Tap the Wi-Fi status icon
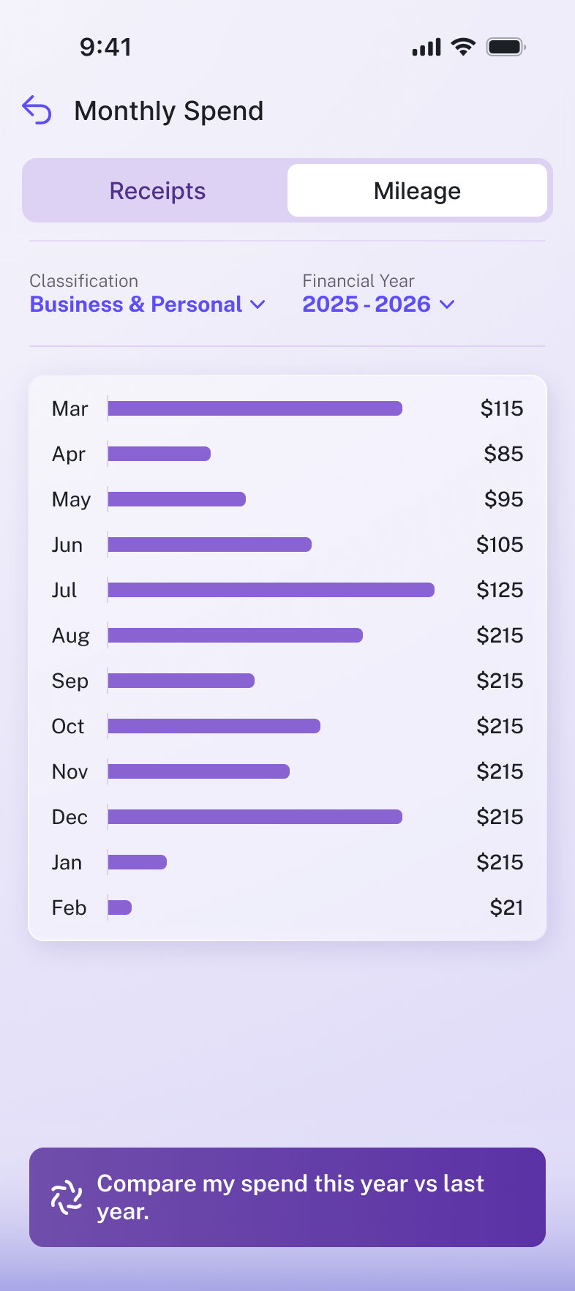The height and width of the screenshot is (1291, 575). coord(462,47)
